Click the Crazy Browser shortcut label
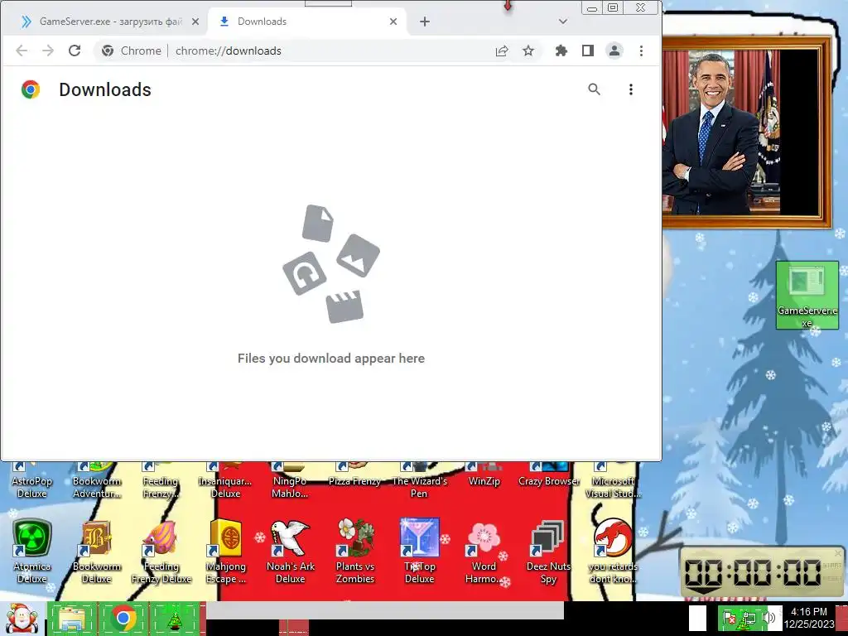Image resolution: width=848 pixels, height=636 pixels. tap(549, 481)
